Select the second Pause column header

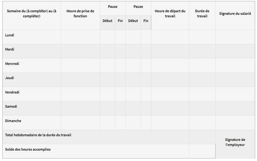138,7
